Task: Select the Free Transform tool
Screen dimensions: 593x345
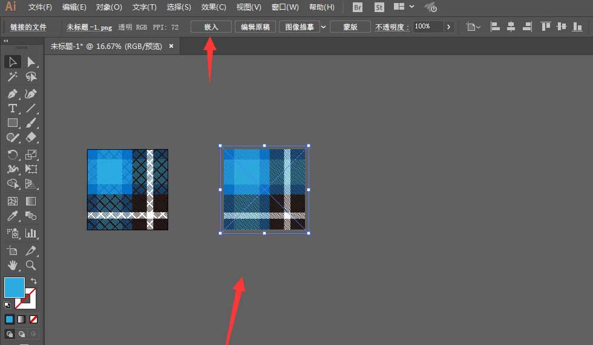Action: (x=31, y=169)
